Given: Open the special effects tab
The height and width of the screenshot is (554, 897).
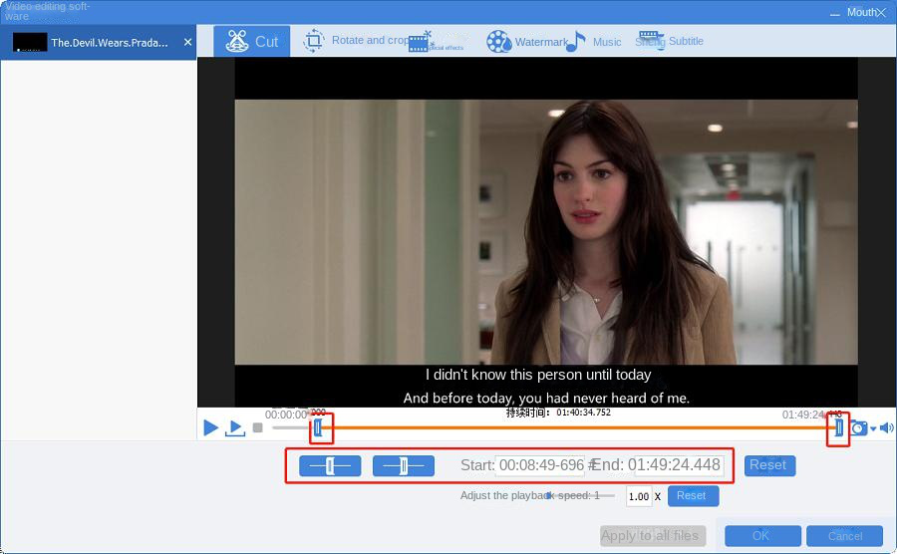Looking at the screenshot, I should (436, 42).
